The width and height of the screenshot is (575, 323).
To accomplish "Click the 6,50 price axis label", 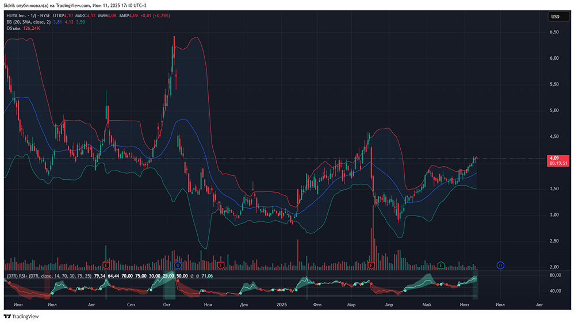I will 554,32.
